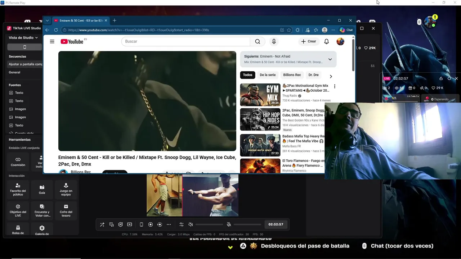Viewport: 461px width, 259px height.
Task: Open Cofre del tesoro tool
Action: click(66, 210)
